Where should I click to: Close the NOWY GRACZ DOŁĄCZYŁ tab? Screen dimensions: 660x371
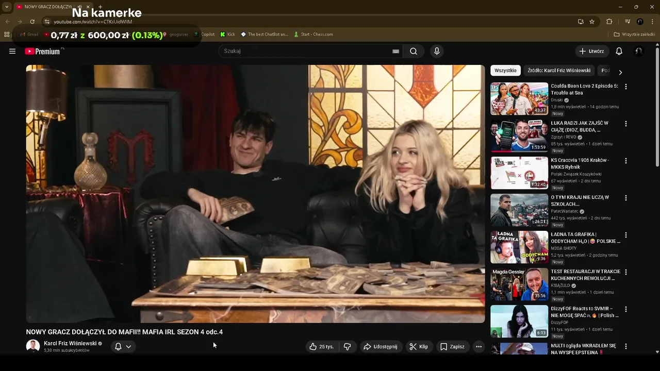(88, 7)
